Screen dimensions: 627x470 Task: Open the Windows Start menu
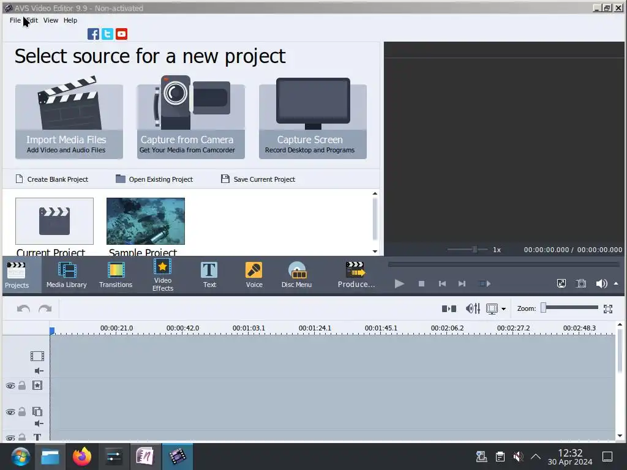click(20, 457)
